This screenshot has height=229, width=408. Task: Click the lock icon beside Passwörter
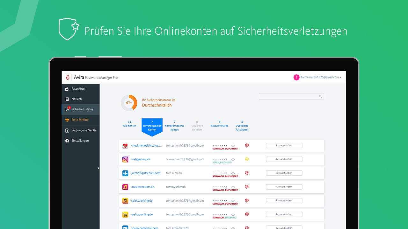pyautogui.click(x=67, y=89)
